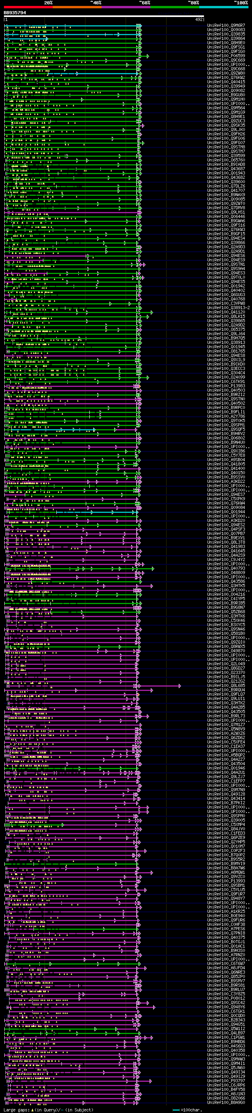This screenshot has height=1113, width=252.
Task: Open hit UniRef100_Q8H9E0
Action: (x=226, y=43)
